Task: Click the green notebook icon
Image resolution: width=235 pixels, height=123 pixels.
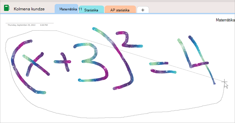Action: click(x=7, y=8)
